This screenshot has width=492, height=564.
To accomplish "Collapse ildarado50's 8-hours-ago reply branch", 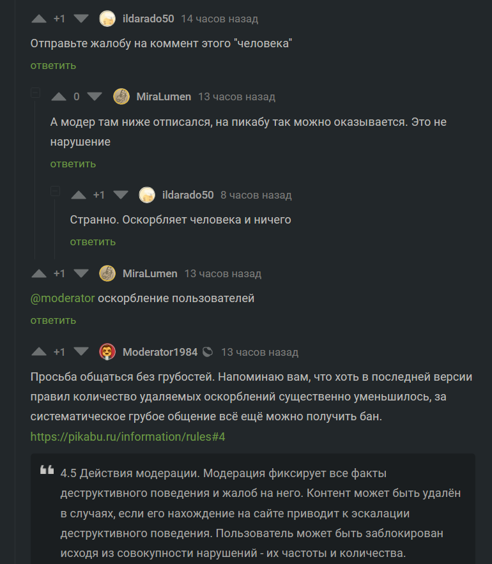I will [56, 191].
